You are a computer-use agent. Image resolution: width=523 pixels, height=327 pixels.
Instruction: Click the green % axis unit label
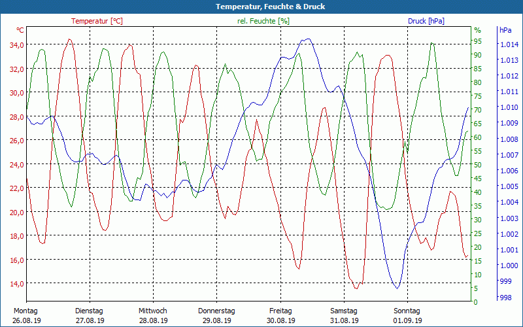coord(477,30)
